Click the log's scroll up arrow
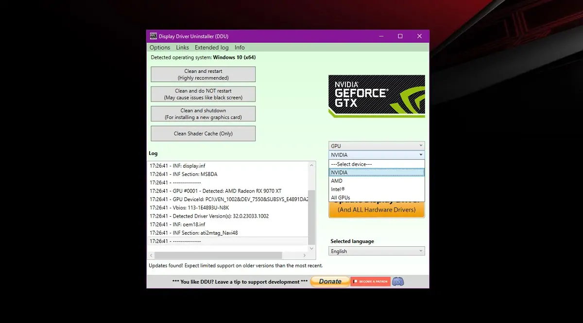The width and height of the screenshot is (583, 323). pos(312,165)
